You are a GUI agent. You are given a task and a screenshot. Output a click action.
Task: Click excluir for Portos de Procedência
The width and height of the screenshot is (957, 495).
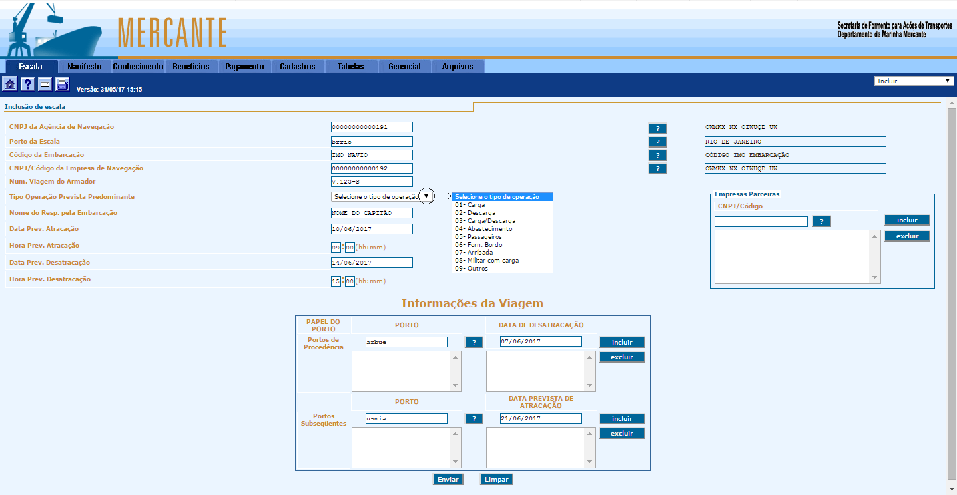point(622,357)
